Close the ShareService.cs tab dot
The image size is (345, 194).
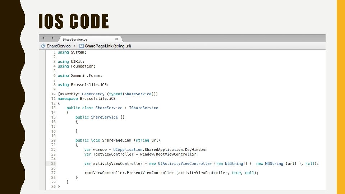pos(116,39)
